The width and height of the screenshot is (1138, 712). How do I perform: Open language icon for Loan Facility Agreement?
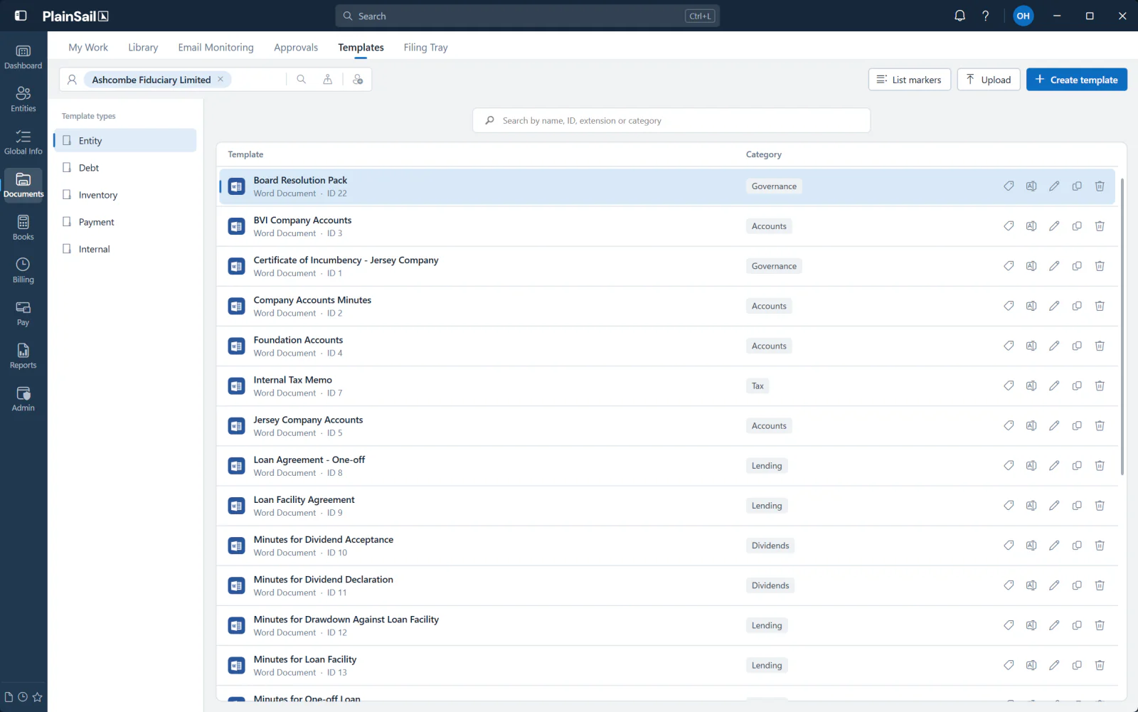pos(1031,506)
